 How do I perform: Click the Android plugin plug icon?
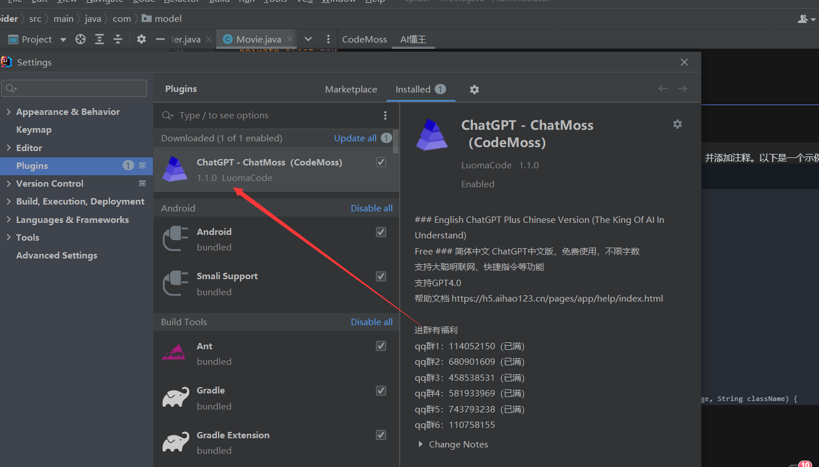tap(175, 239)
